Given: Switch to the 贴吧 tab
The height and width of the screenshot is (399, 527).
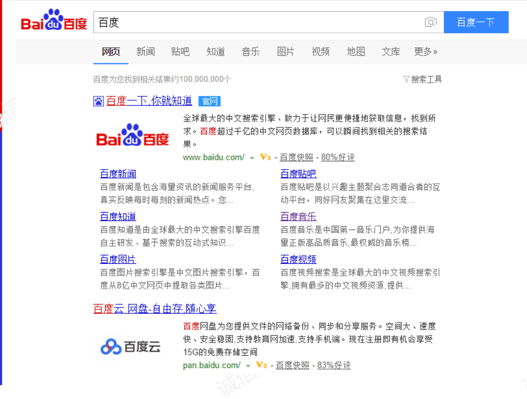Looking at the screenshot, I should click(180, 52).
